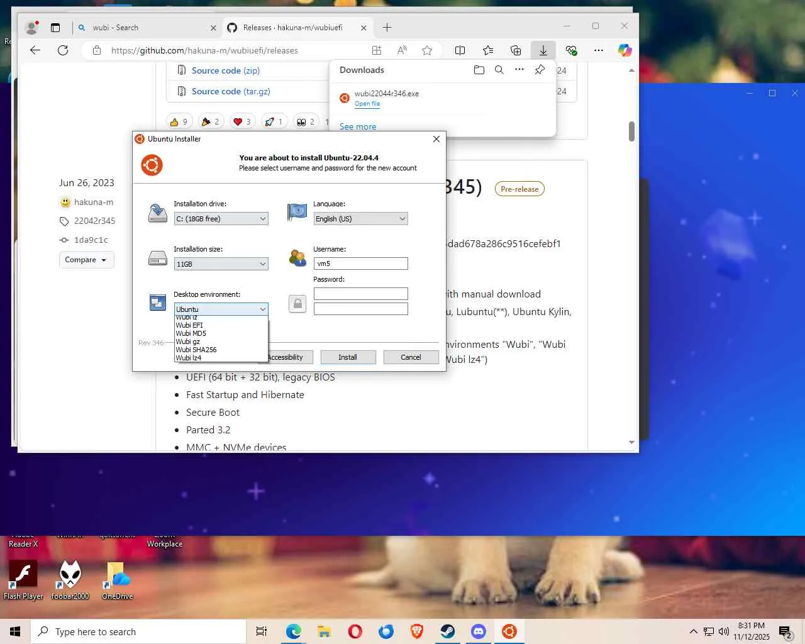The width and height of the screenshot is (805, 644).
Task: Open Steam from the taskbar
Action: coord(448,631)
